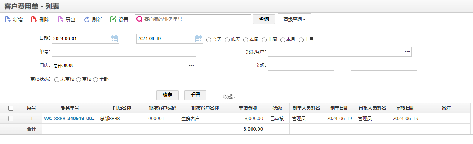
Task: Click the minimum 金额 input field
Action: (301, 66)
